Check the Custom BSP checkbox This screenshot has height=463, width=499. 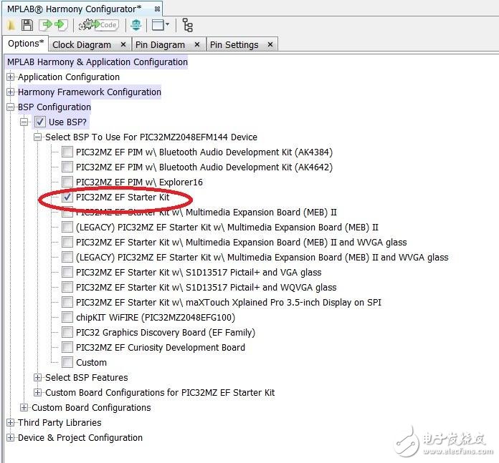click(x=67, y=362)
